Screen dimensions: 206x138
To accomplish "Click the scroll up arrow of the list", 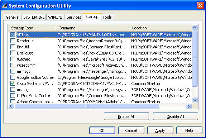I will click(195, 28).
